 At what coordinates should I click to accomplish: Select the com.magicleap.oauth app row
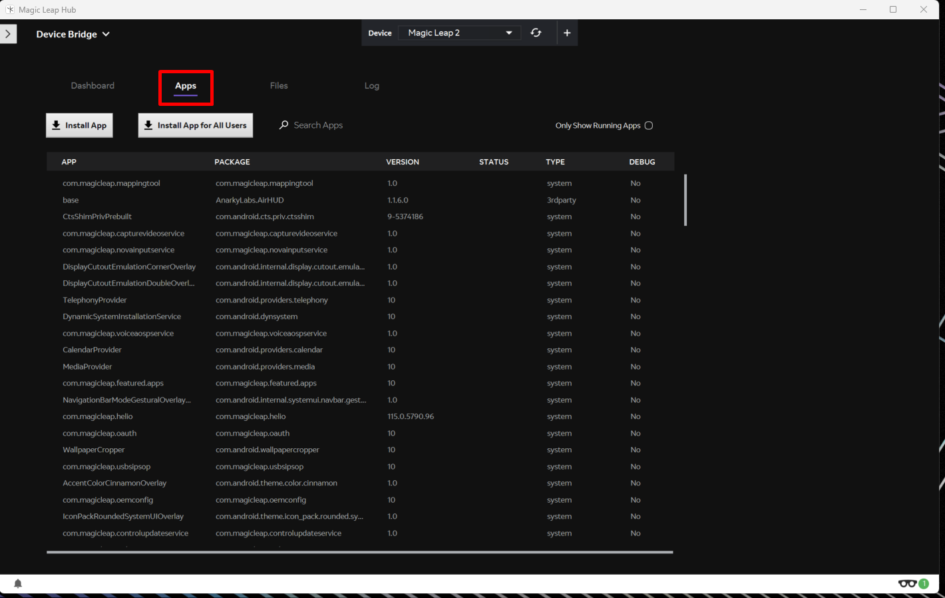click(x=360, y=433)
